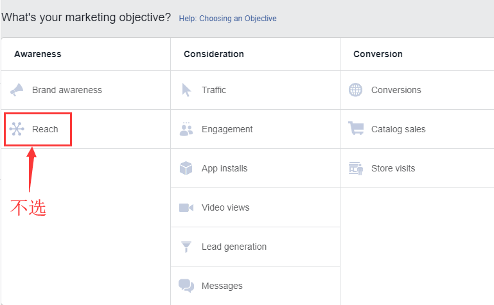Click the Engagement people icon
Image resolution: width=494 pixels, height=305 pixels.
186,129
